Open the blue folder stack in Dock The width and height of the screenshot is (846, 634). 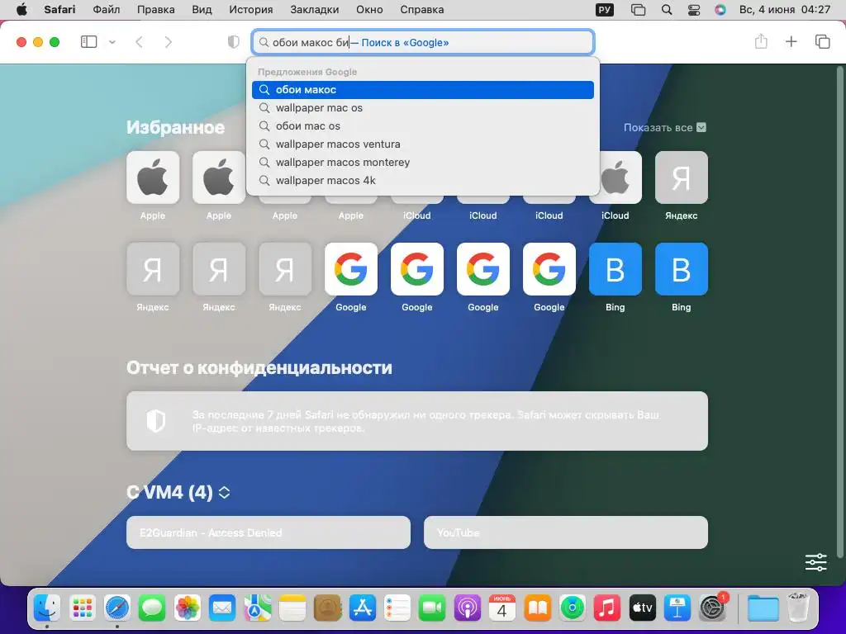click(x=763, y=608)
